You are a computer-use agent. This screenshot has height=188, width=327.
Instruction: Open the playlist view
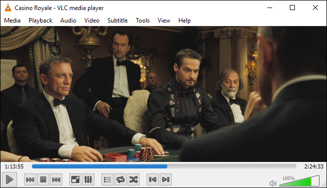[107, 179]
